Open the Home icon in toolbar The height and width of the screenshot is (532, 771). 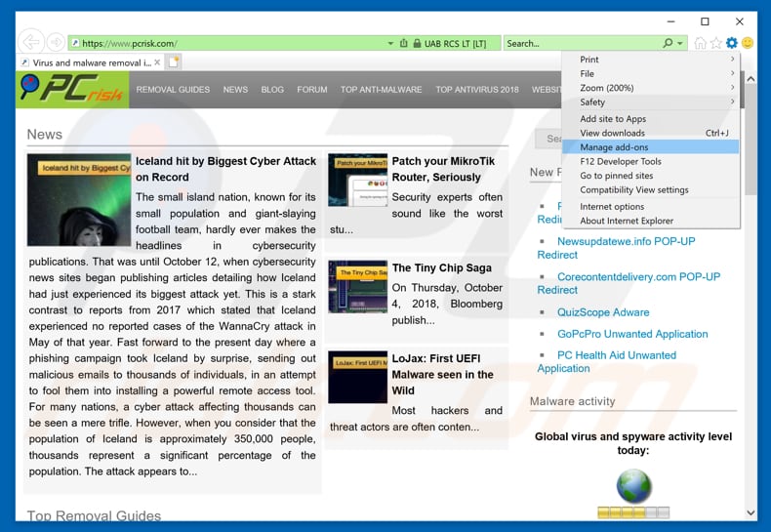tap(700, 43)
